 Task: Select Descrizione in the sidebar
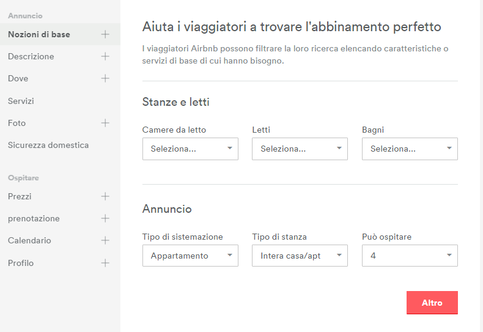pos(31,56)
